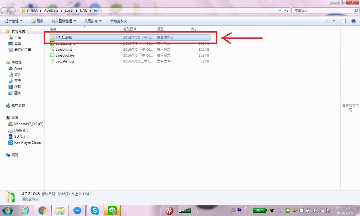
Task: Expand the arrow after LINE in breadcrumb
Action: pyautogui.click(x=90, y=11)
